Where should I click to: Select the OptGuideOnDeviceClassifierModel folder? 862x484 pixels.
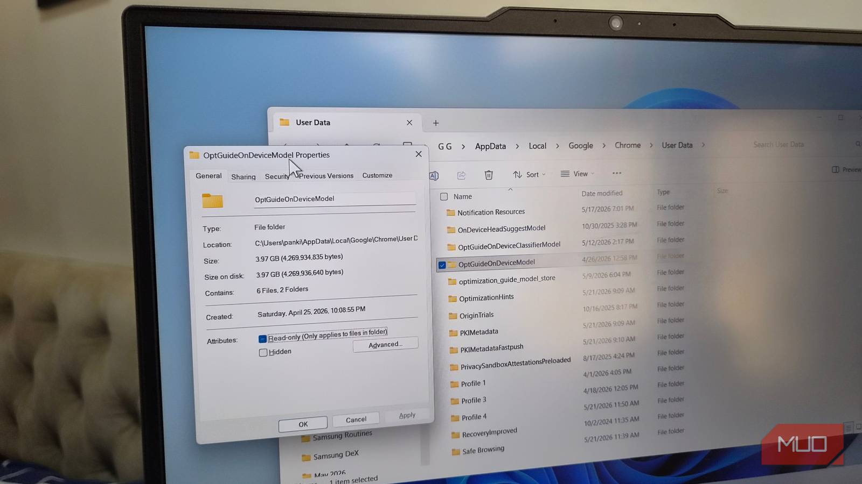tap(509, 246)
